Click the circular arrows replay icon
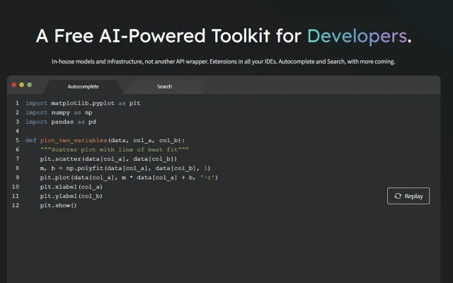The image size is (453, 283). pos(398,196)
